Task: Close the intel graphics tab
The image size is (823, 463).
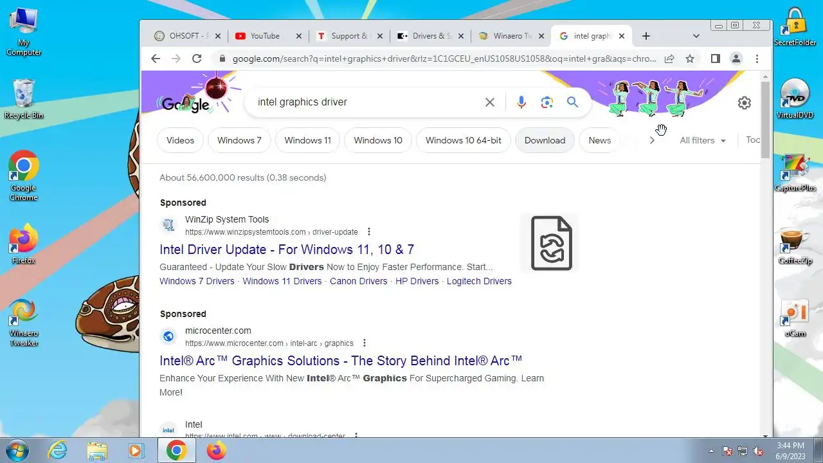Action: (x=621, y=36)
